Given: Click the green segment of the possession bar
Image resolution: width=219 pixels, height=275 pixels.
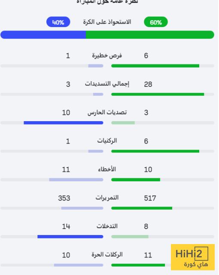Looking at the screenshot, I should (x=150, y=35).
